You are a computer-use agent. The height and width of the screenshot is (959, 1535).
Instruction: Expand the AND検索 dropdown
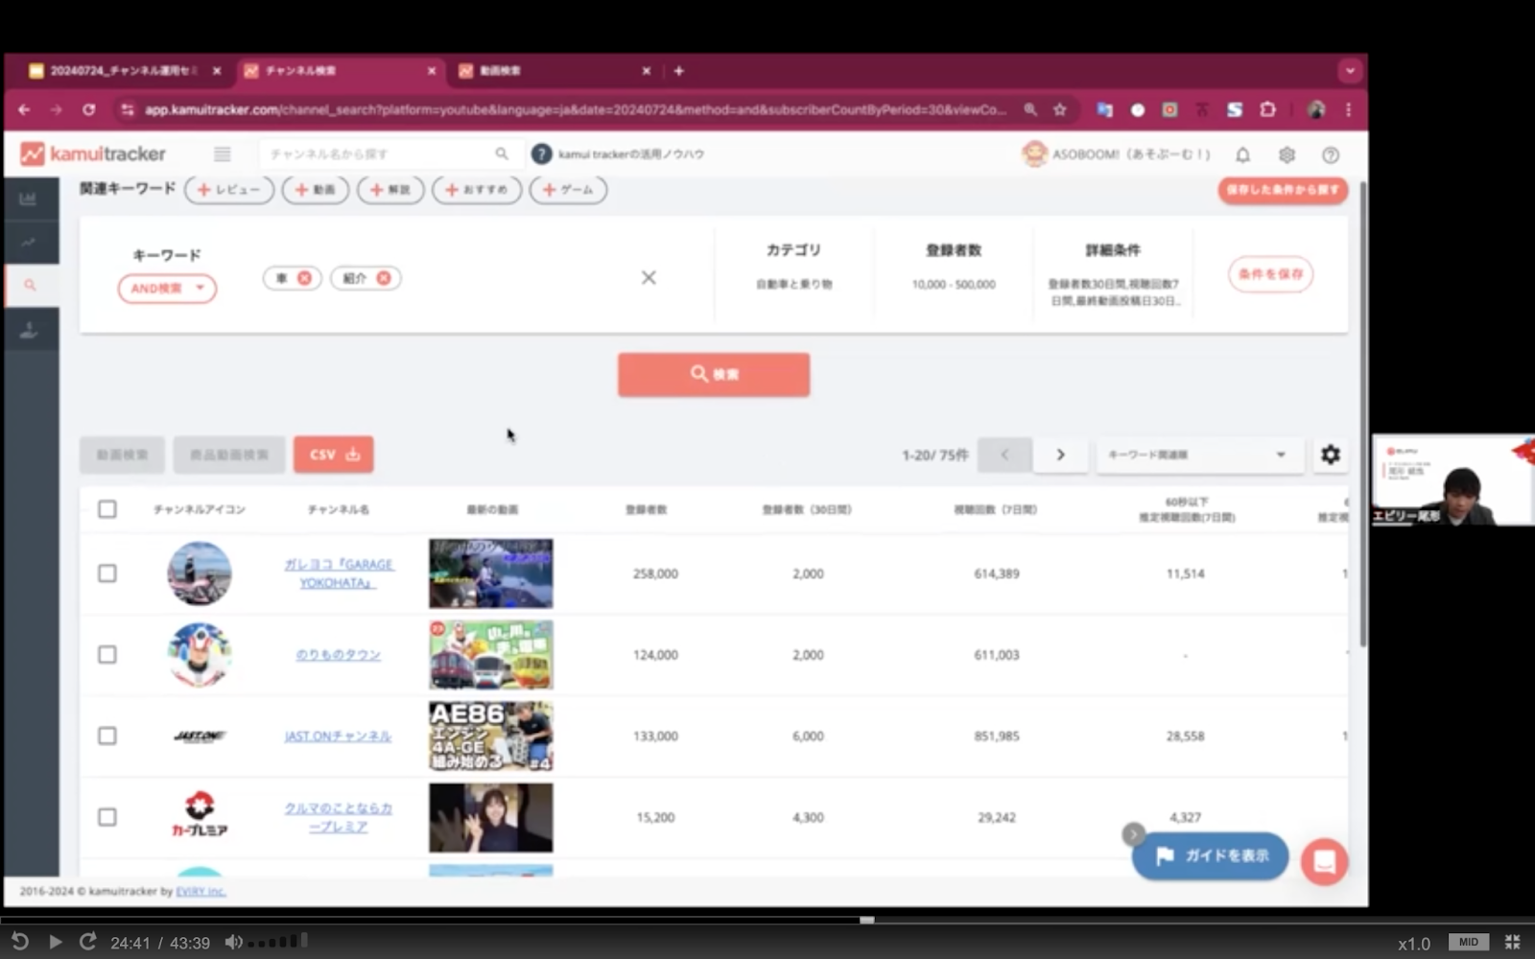[x=167, y=289]
